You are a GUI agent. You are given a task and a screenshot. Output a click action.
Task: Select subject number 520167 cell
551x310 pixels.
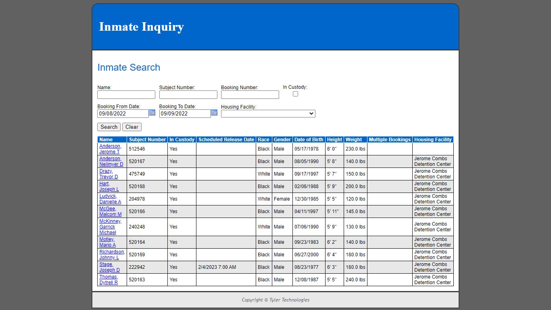[147, 161]
